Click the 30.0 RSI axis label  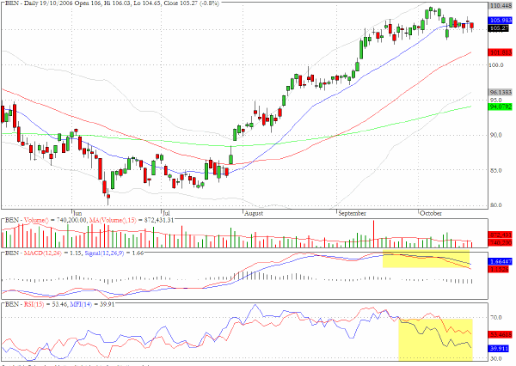coord(496,358)
